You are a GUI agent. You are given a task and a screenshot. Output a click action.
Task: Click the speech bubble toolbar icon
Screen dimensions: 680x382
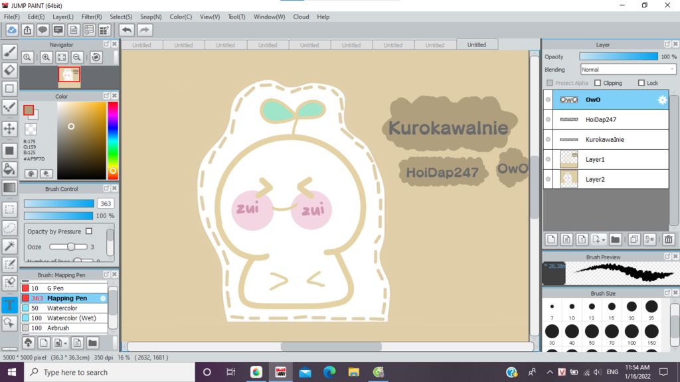pyautogui.click(x=42, y=30)
